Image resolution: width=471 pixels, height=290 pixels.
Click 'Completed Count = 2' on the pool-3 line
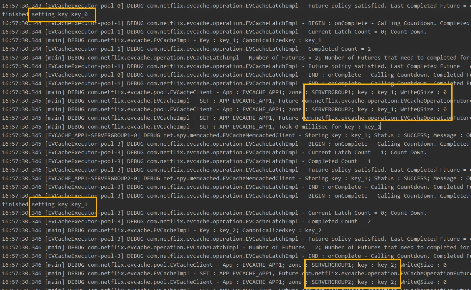339,221
